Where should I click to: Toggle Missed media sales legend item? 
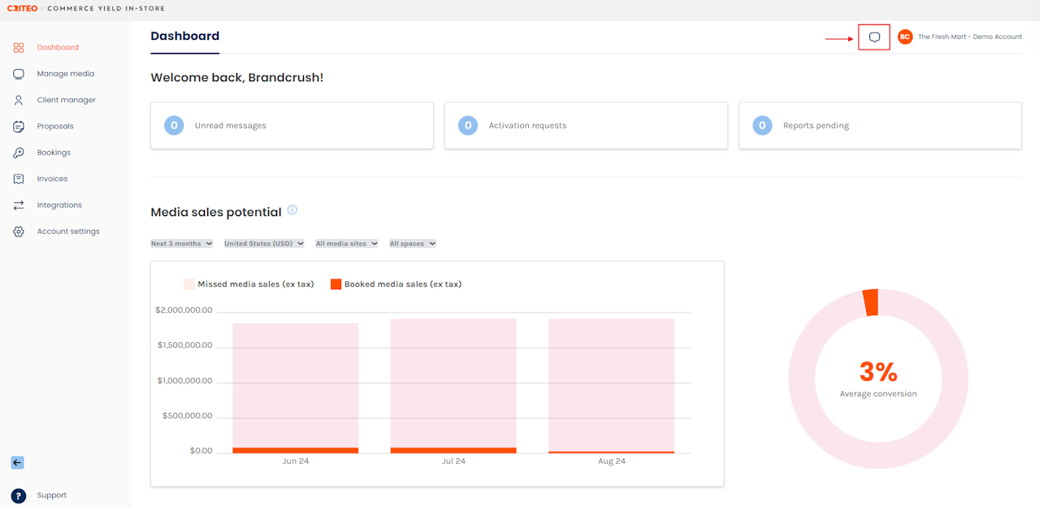tap(249, 284)
